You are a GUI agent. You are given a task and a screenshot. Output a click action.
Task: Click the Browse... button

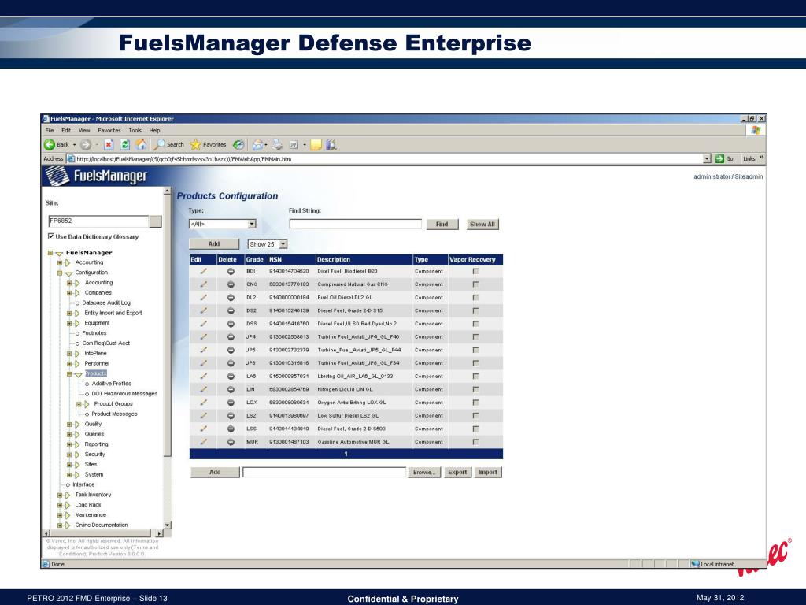click(424, 473)
